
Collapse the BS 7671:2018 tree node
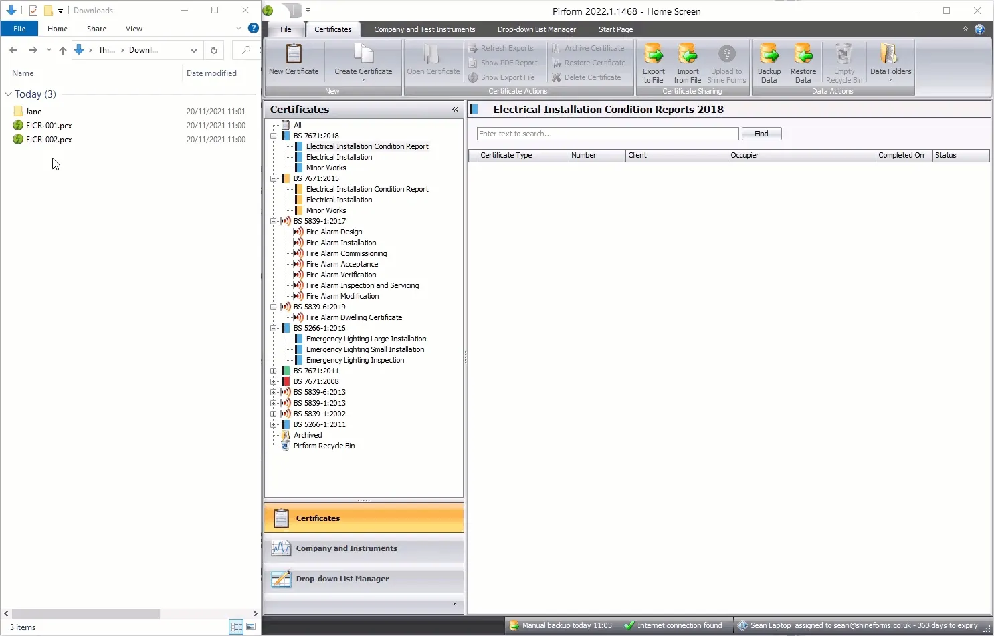point(274,135)
